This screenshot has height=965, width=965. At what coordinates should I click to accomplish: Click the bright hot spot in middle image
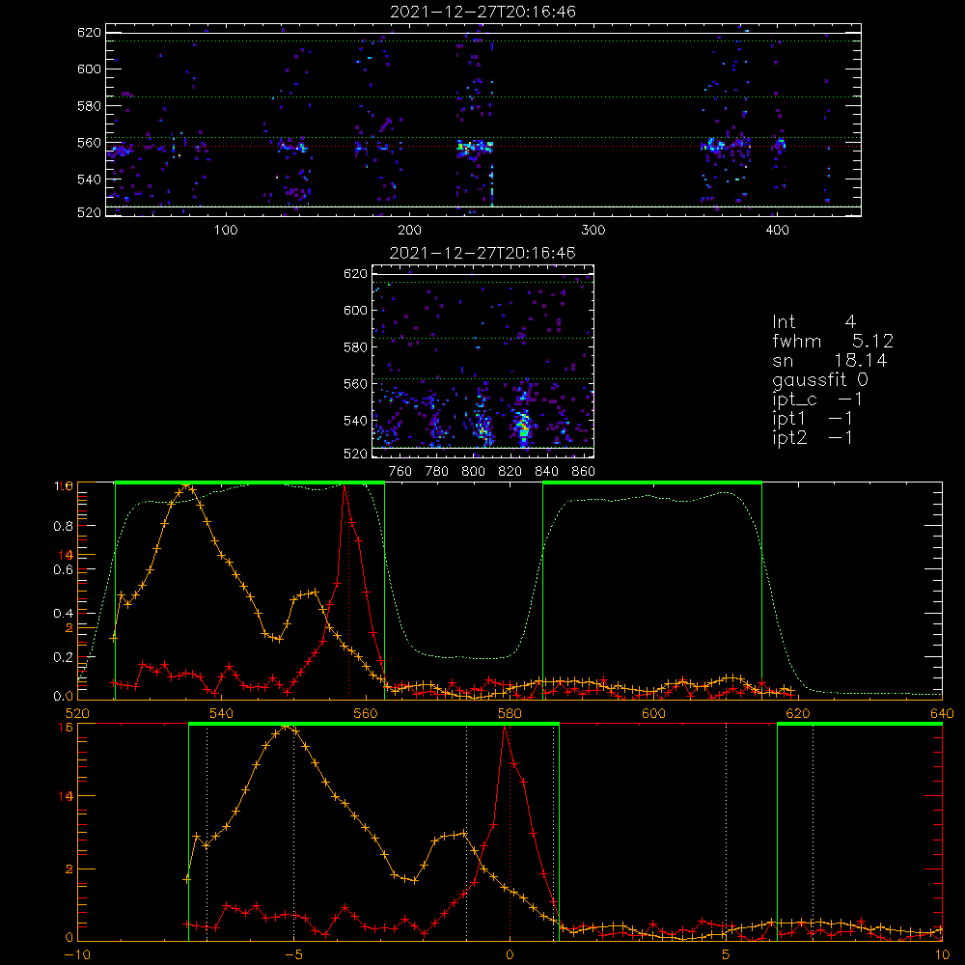[524, 426]
